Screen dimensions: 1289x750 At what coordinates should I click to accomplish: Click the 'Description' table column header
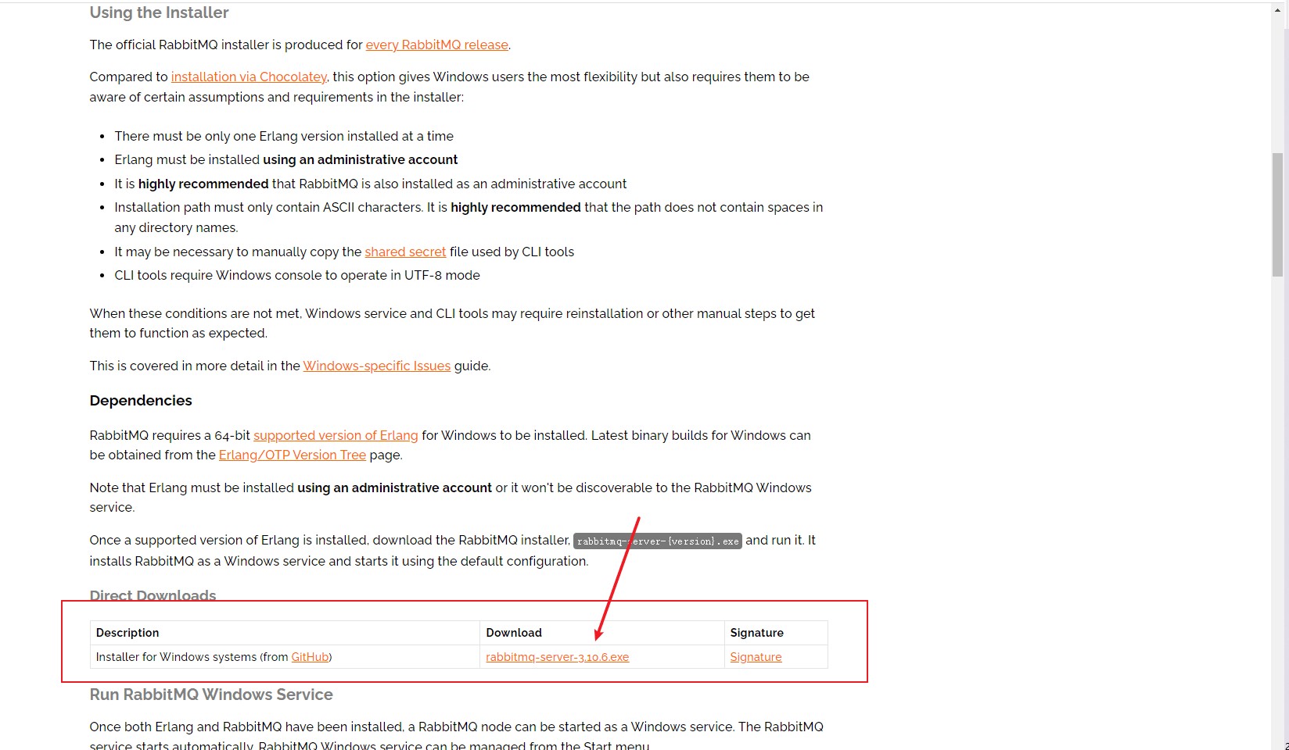(127, 633)
